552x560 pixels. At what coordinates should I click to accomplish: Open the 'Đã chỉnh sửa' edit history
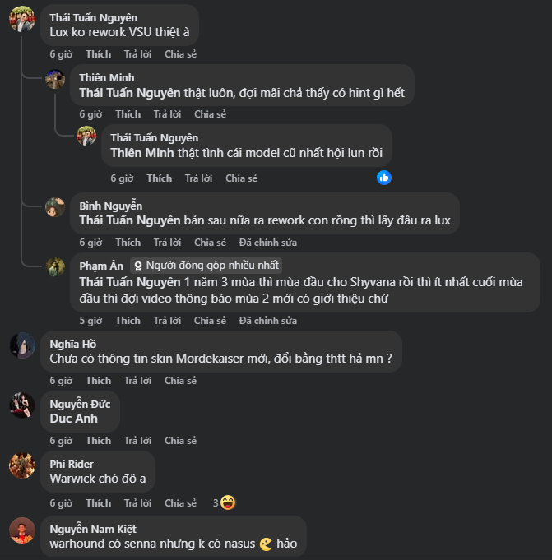(x=267, y=243)
